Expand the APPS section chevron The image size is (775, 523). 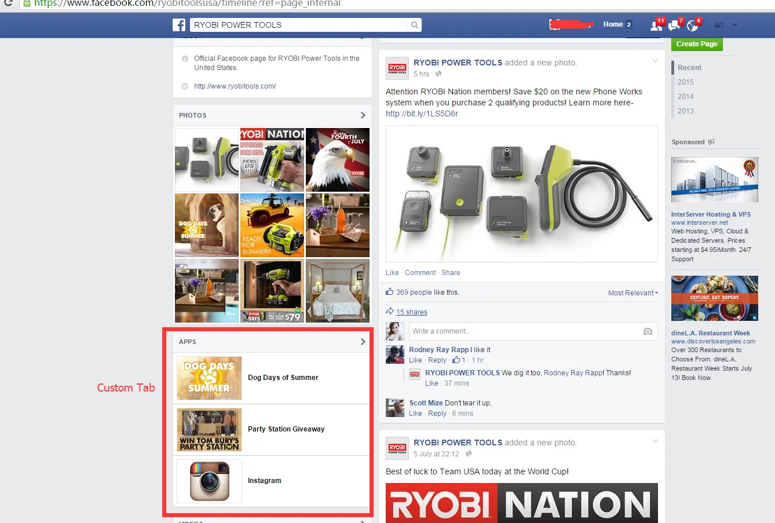click(x=363, y=342)
